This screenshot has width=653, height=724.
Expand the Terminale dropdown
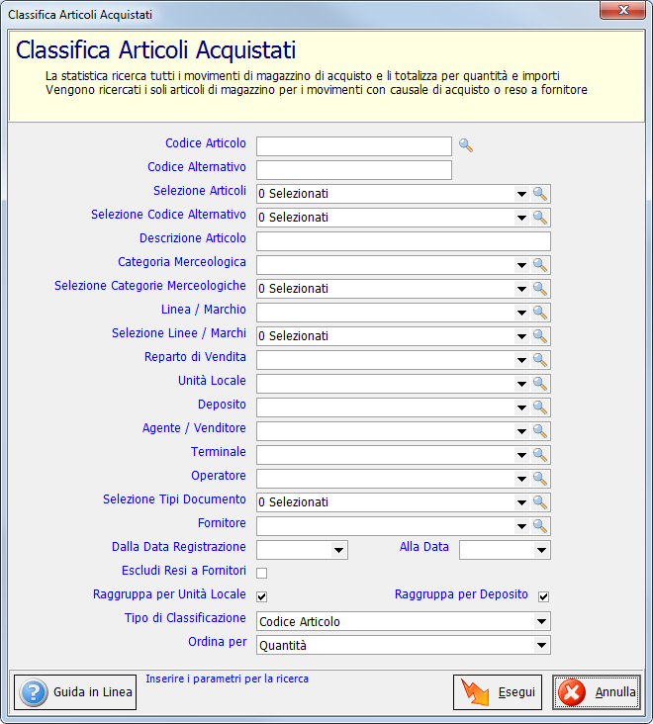(x=521, y=455)
